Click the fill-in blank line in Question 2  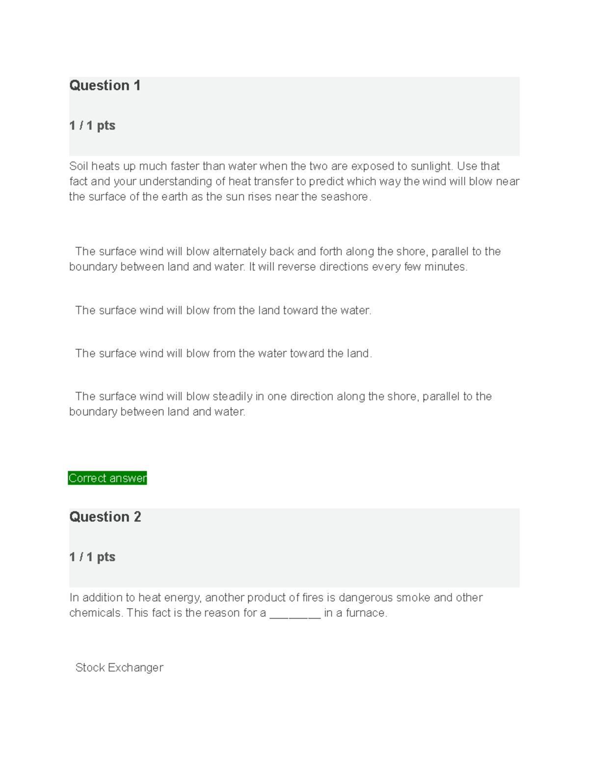(295, 614)
